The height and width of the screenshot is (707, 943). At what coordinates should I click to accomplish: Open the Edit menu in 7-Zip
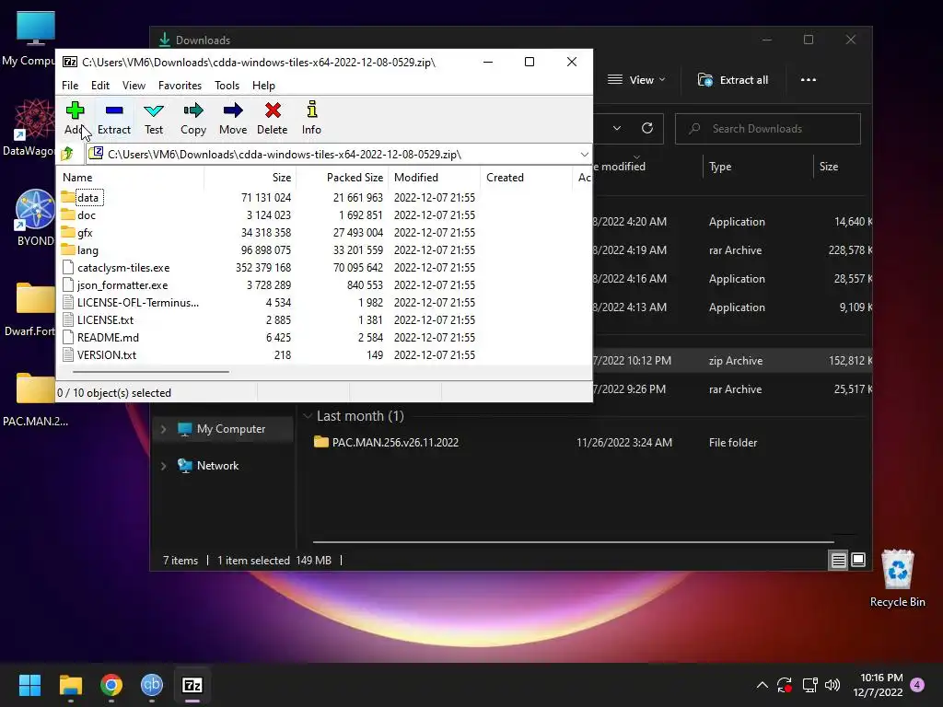(99, 86)
